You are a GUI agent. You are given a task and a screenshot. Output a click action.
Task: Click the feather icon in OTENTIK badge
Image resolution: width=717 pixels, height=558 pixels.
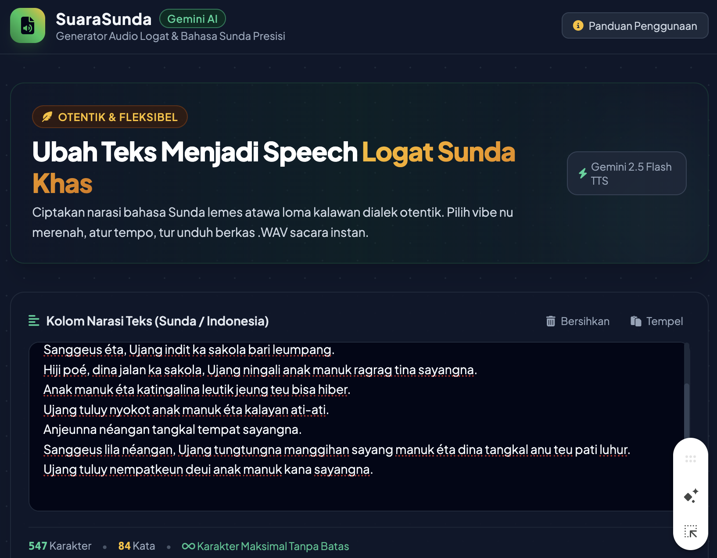click(x=47, y=117)
